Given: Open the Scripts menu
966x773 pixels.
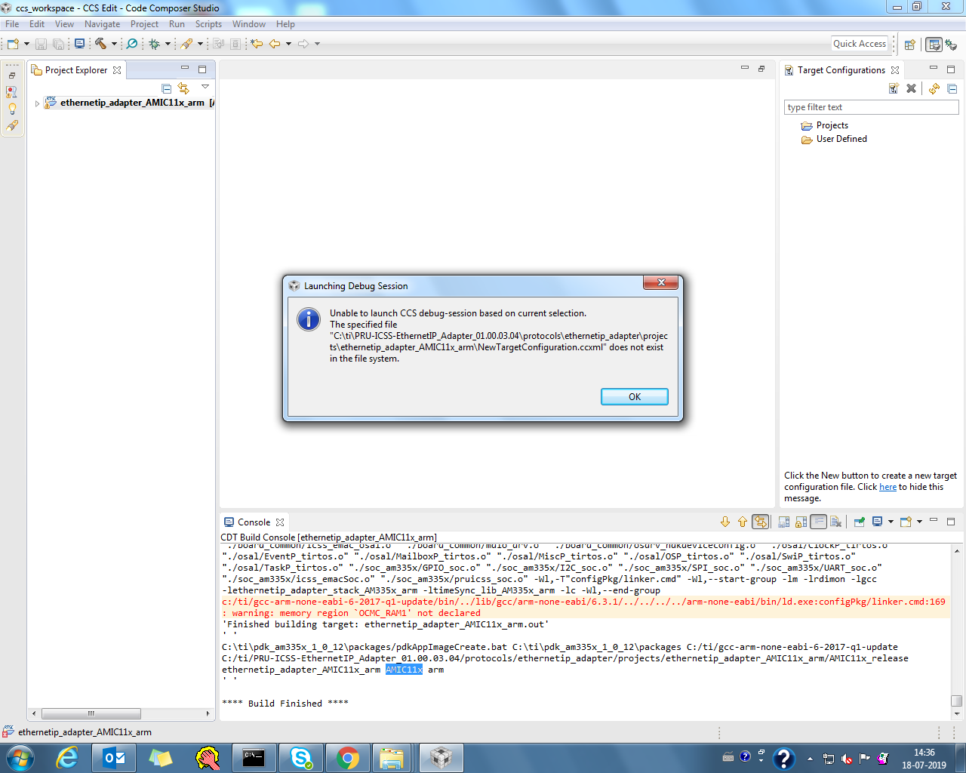Looking at the screenshot, I should [x=208, y=24].
